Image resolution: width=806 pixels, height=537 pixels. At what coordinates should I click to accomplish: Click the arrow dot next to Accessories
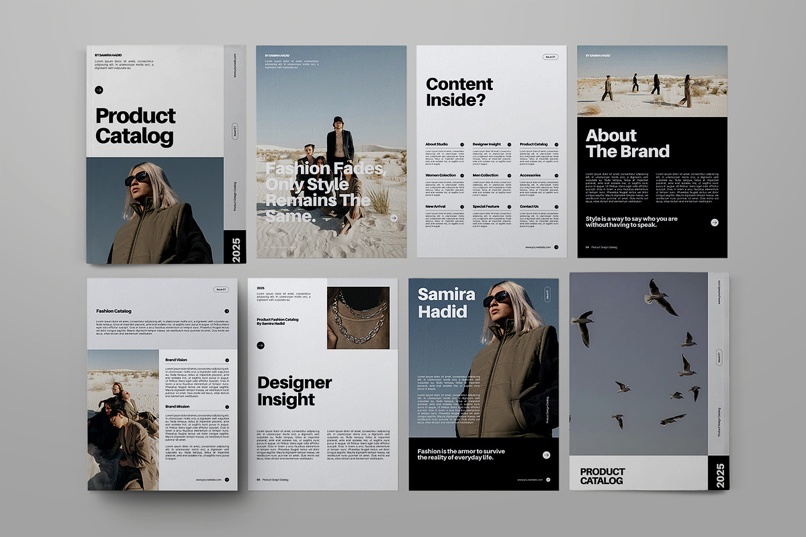click(557, 175)
